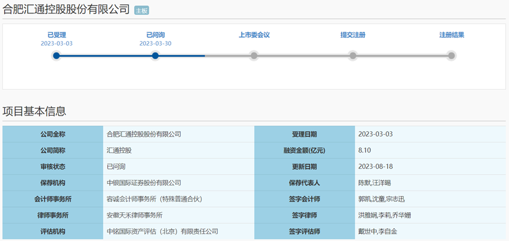Click the 律师事务所 header cell
This screenshot has width=509, height=241.
pos(53,215)
